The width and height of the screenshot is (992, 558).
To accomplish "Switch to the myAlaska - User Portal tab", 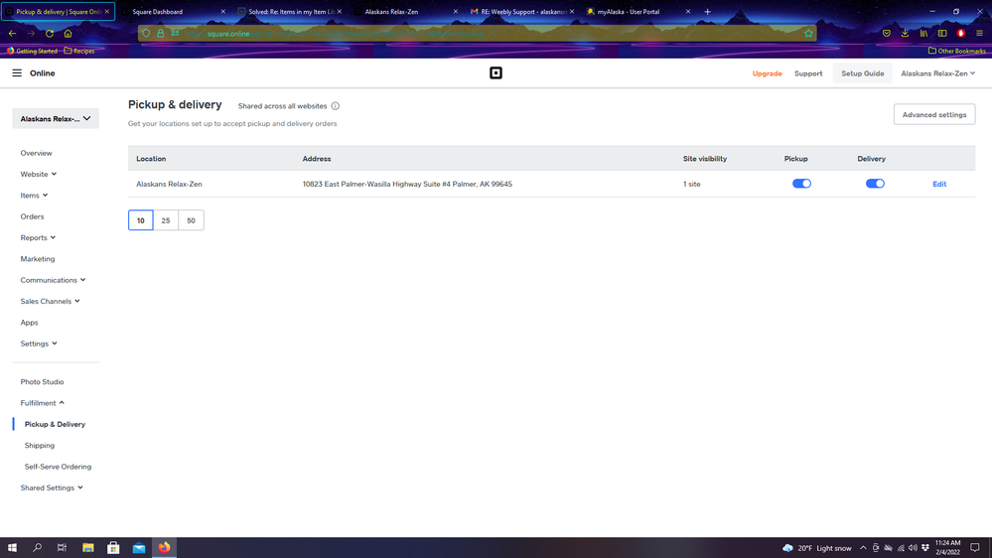I will [x=630, y=12].
